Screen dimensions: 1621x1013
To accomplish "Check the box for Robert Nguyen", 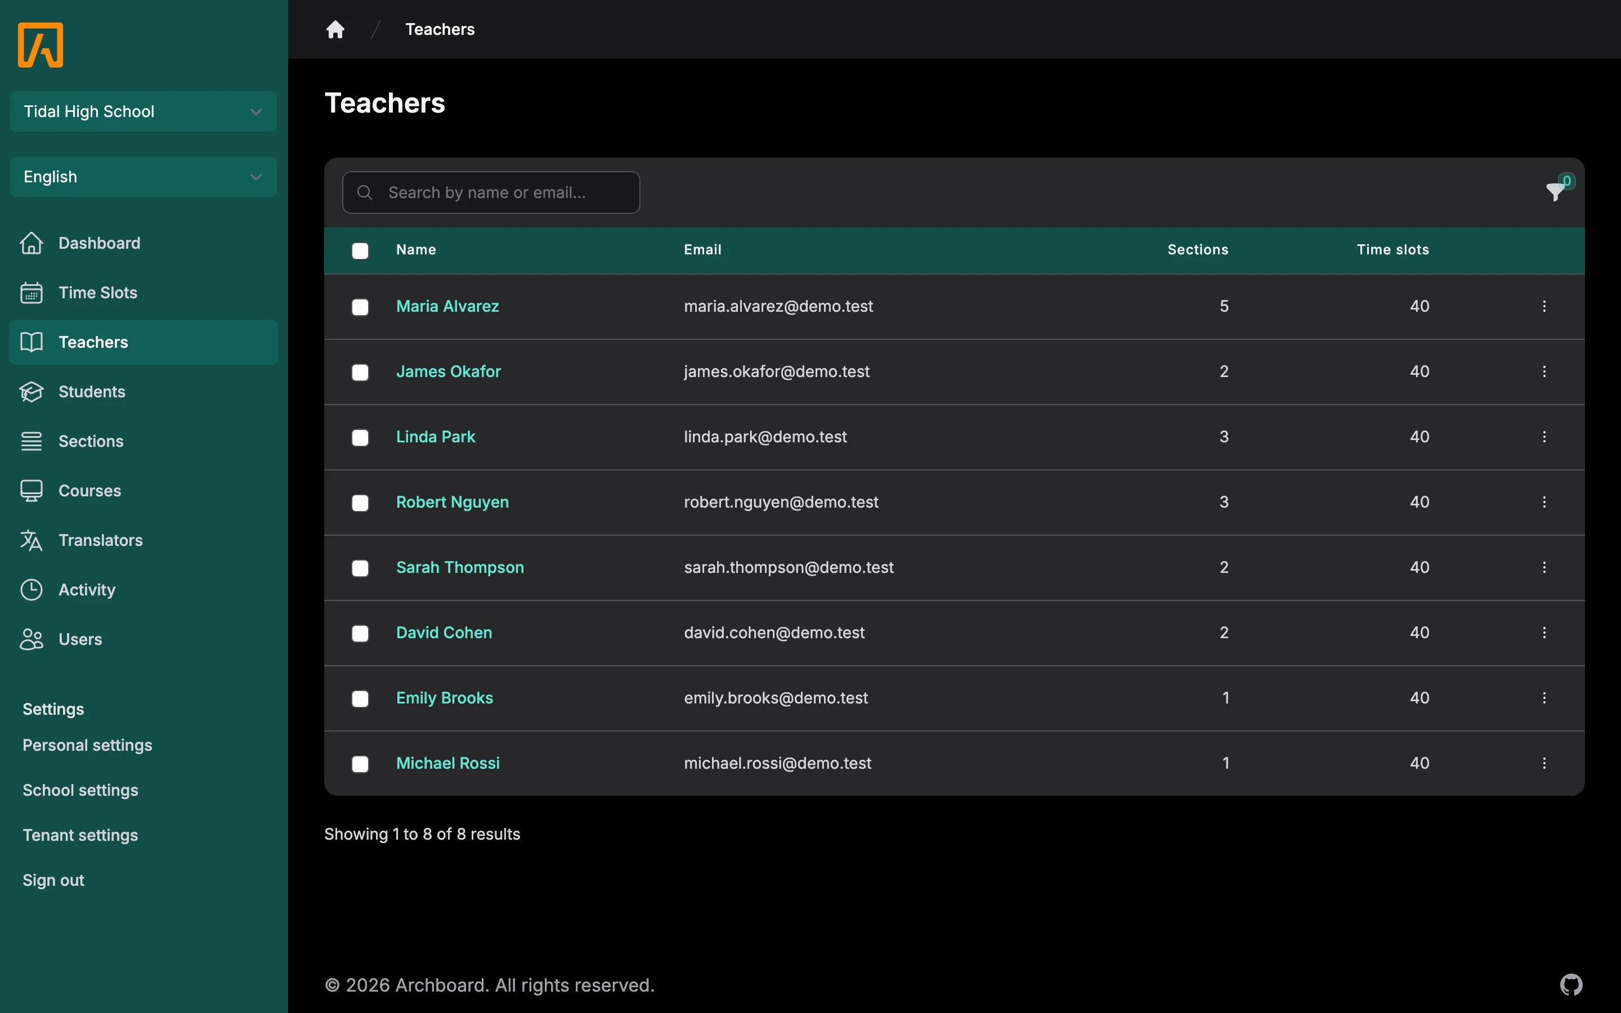I will (360, 503).
